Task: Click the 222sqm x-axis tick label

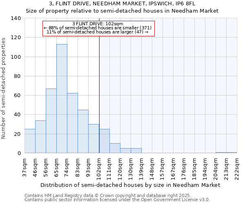Action: coord(237,167)
